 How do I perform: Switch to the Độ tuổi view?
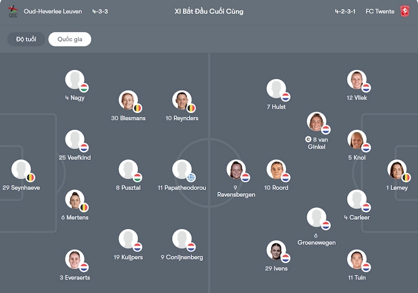tap(26, 39)
